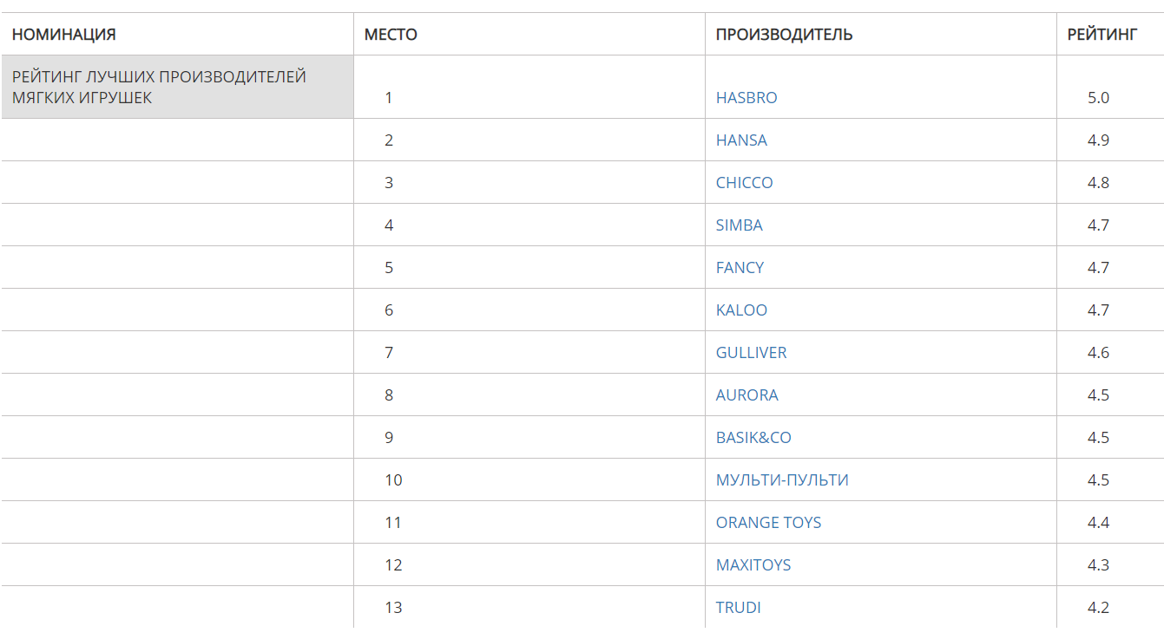
Task: Open the HASBRO manufacturer link
Action: [x=746, y=98]
